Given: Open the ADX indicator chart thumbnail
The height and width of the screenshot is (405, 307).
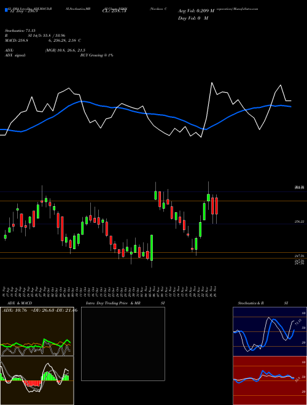Looking at the screenshot, I should (x=37, y=331).
